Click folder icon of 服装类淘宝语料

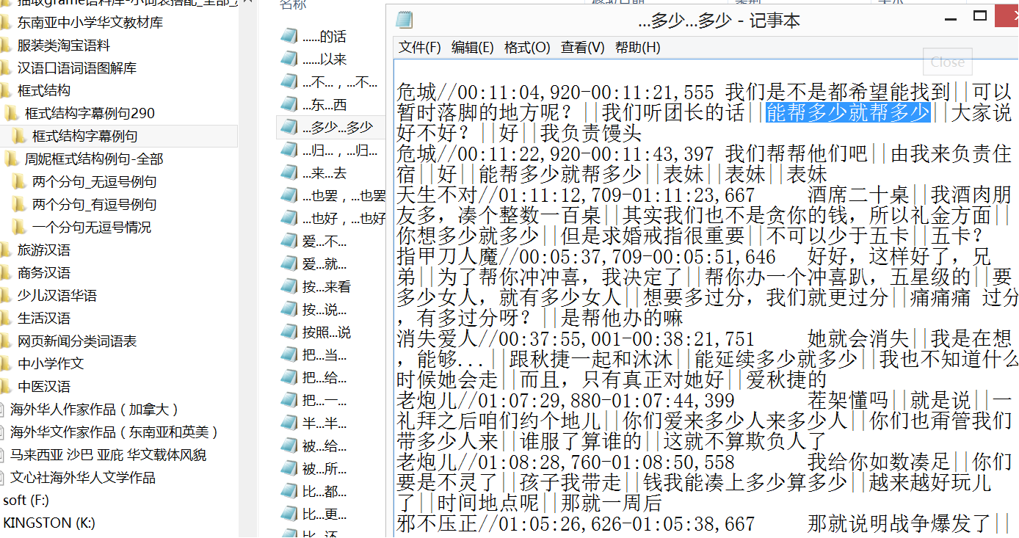(6, 46)
